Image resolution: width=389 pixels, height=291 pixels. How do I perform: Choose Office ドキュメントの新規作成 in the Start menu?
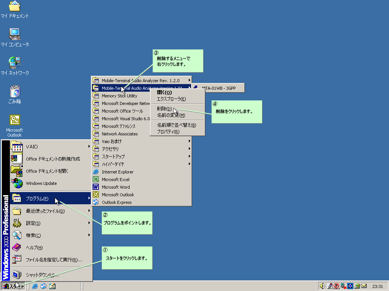click(51, 159)
